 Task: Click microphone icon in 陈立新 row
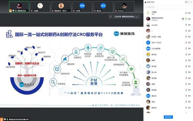186,66
